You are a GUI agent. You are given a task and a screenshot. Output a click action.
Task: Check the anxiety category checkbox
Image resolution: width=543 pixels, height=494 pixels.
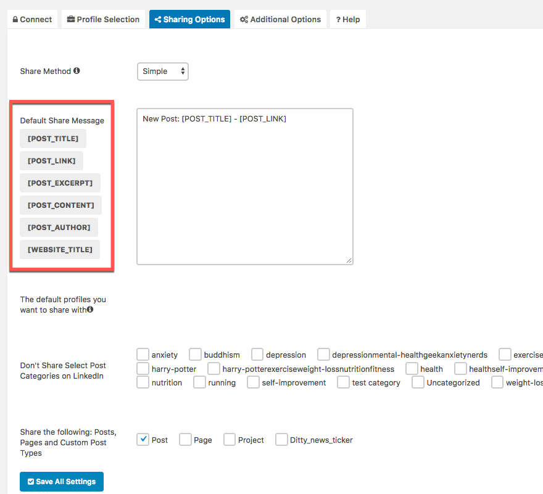coord(143,355)
